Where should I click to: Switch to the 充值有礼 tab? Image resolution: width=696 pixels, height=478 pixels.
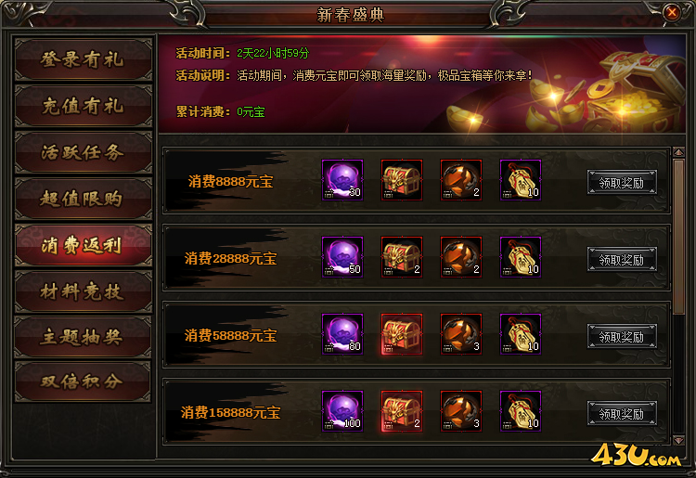pyautogui.click(x=83, y=106)
